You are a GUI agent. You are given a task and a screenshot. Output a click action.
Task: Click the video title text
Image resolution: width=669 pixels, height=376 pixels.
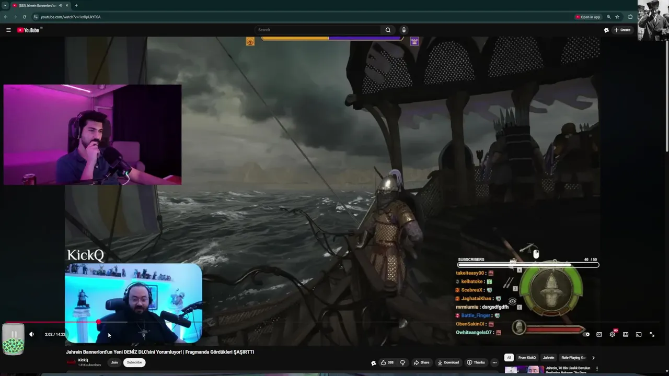(x=160, y=352)
